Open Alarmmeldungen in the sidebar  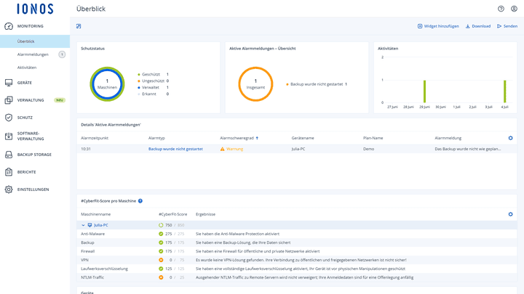tap(33, 54)
